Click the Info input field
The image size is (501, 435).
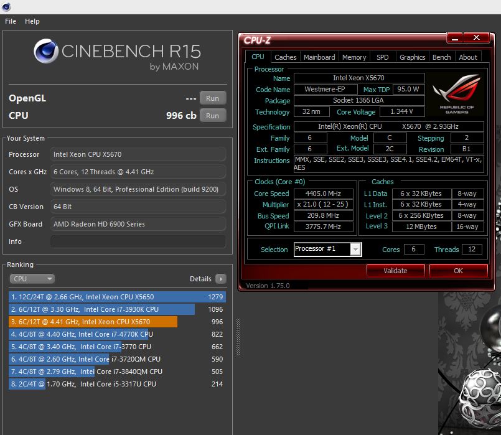[138, 241]
